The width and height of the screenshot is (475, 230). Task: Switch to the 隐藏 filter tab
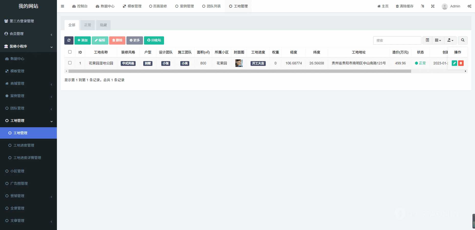(x=103, y=25)
